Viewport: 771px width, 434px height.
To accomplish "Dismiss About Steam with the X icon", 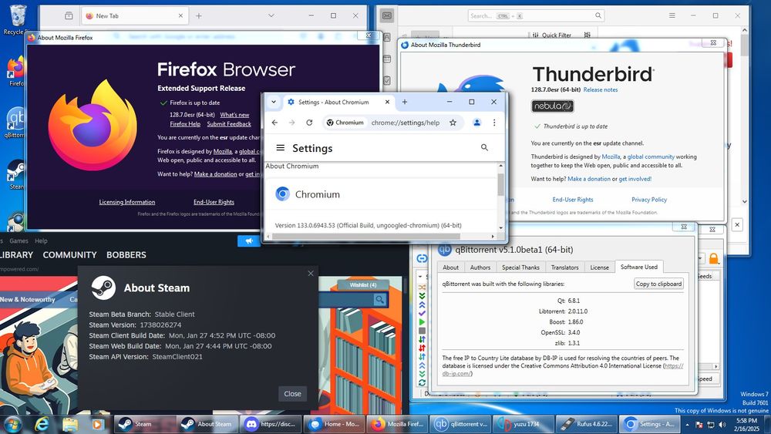I will pos(311,274).
